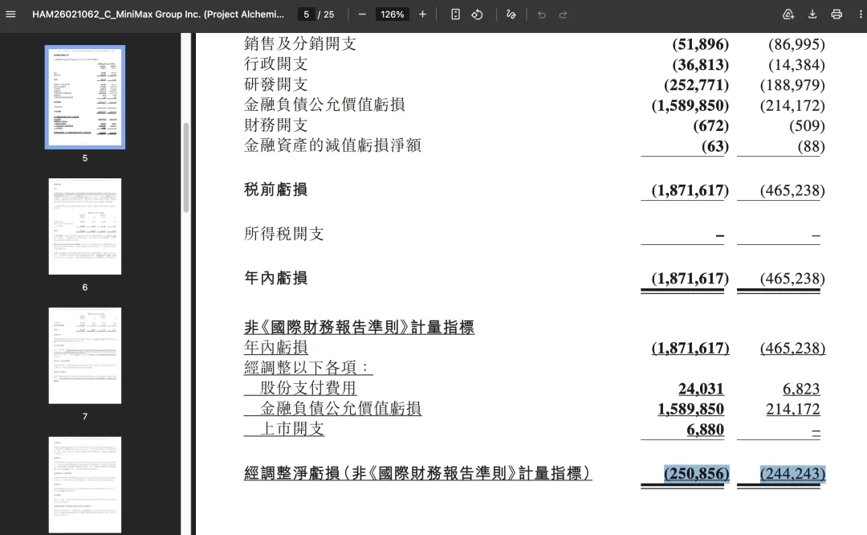Activate the annotate pen tool
867x535 pixels.
511,14
